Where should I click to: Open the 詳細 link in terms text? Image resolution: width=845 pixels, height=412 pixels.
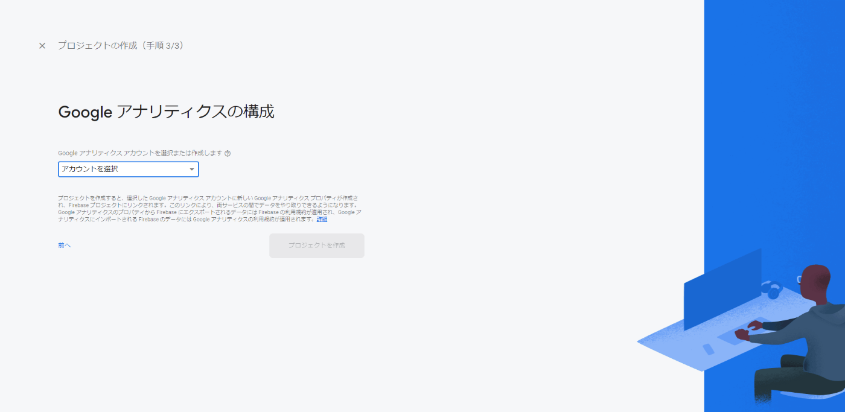(x=322, y=220)
